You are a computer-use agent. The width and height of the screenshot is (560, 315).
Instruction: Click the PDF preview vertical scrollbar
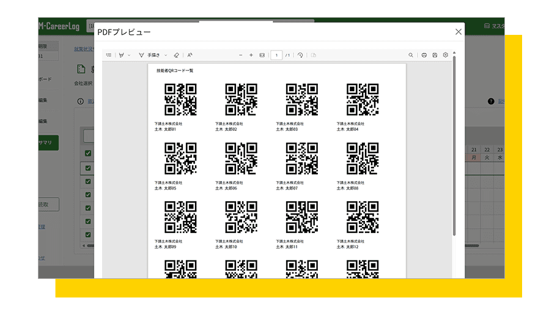(454, 147)
